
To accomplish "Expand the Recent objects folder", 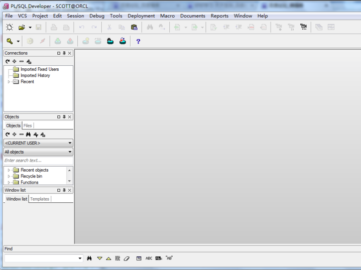I will [9, 170].
